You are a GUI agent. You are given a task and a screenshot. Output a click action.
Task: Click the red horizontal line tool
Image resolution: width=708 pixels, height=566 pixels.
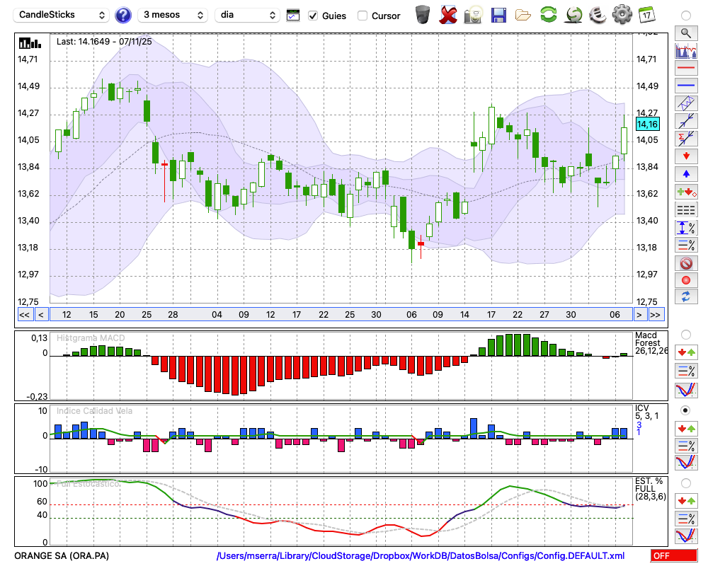pyautogui.click(x=686, y=69)
